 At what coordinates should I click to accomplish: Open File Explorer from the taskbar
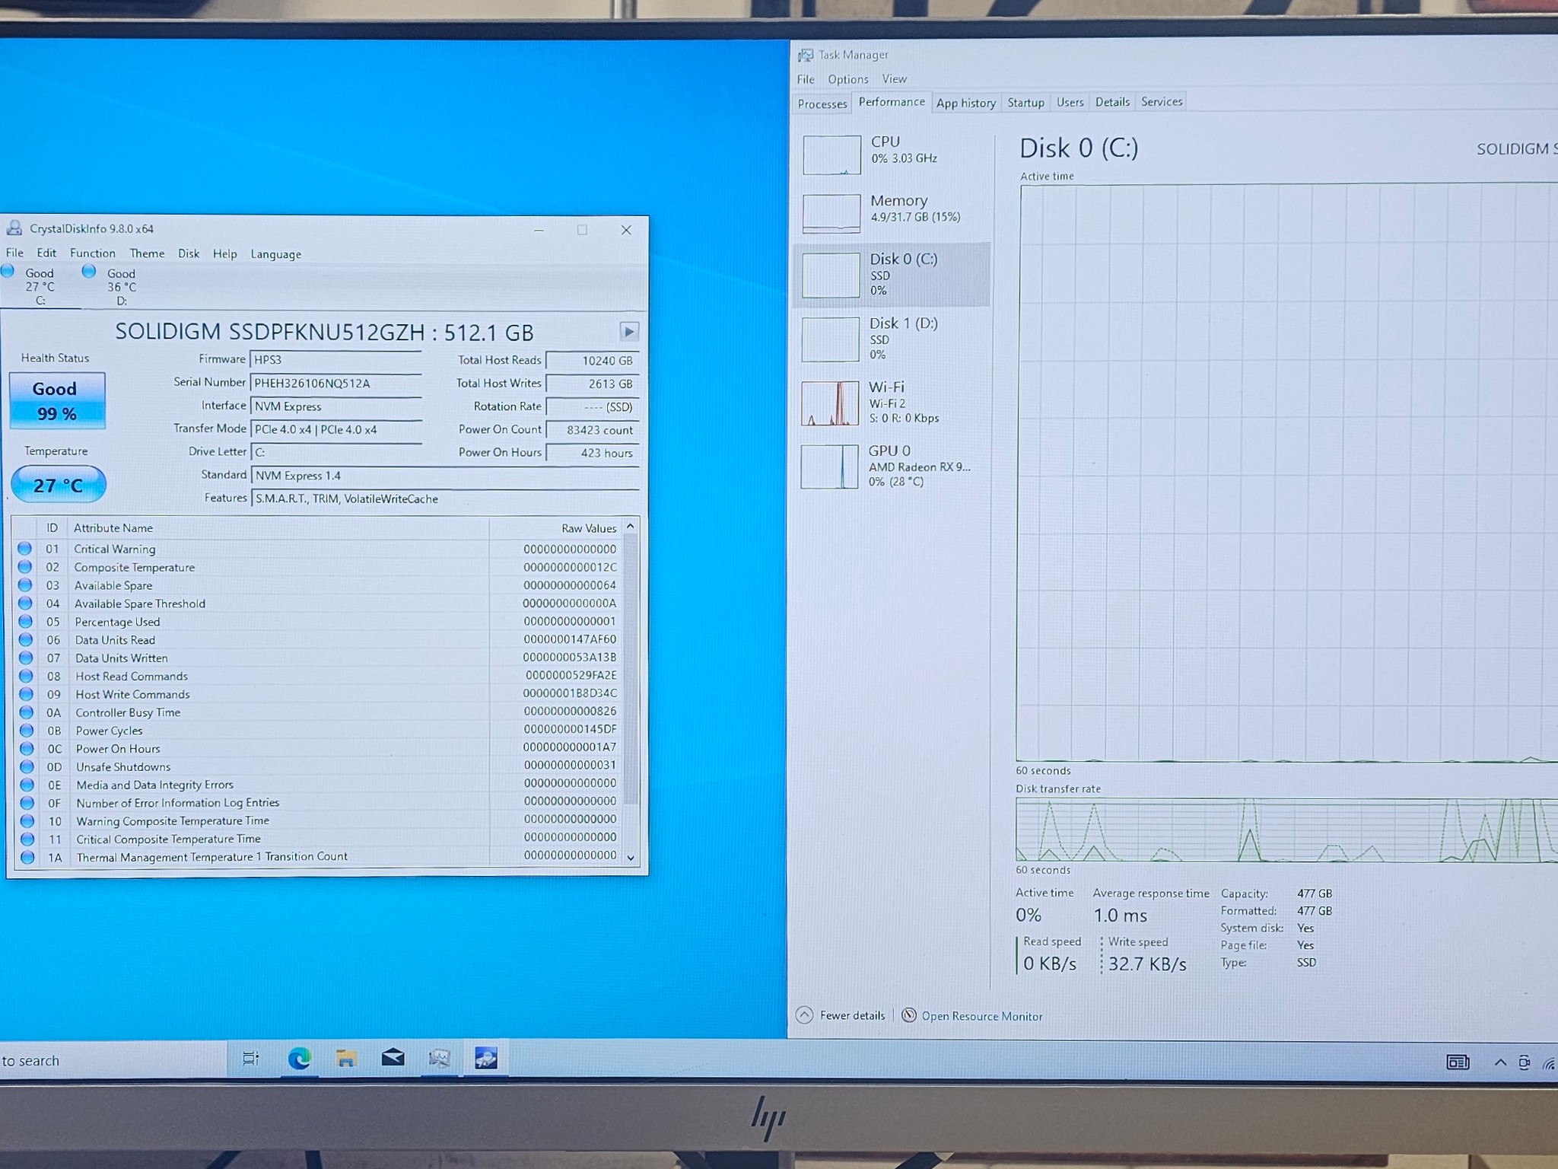tap(346, 1059)
